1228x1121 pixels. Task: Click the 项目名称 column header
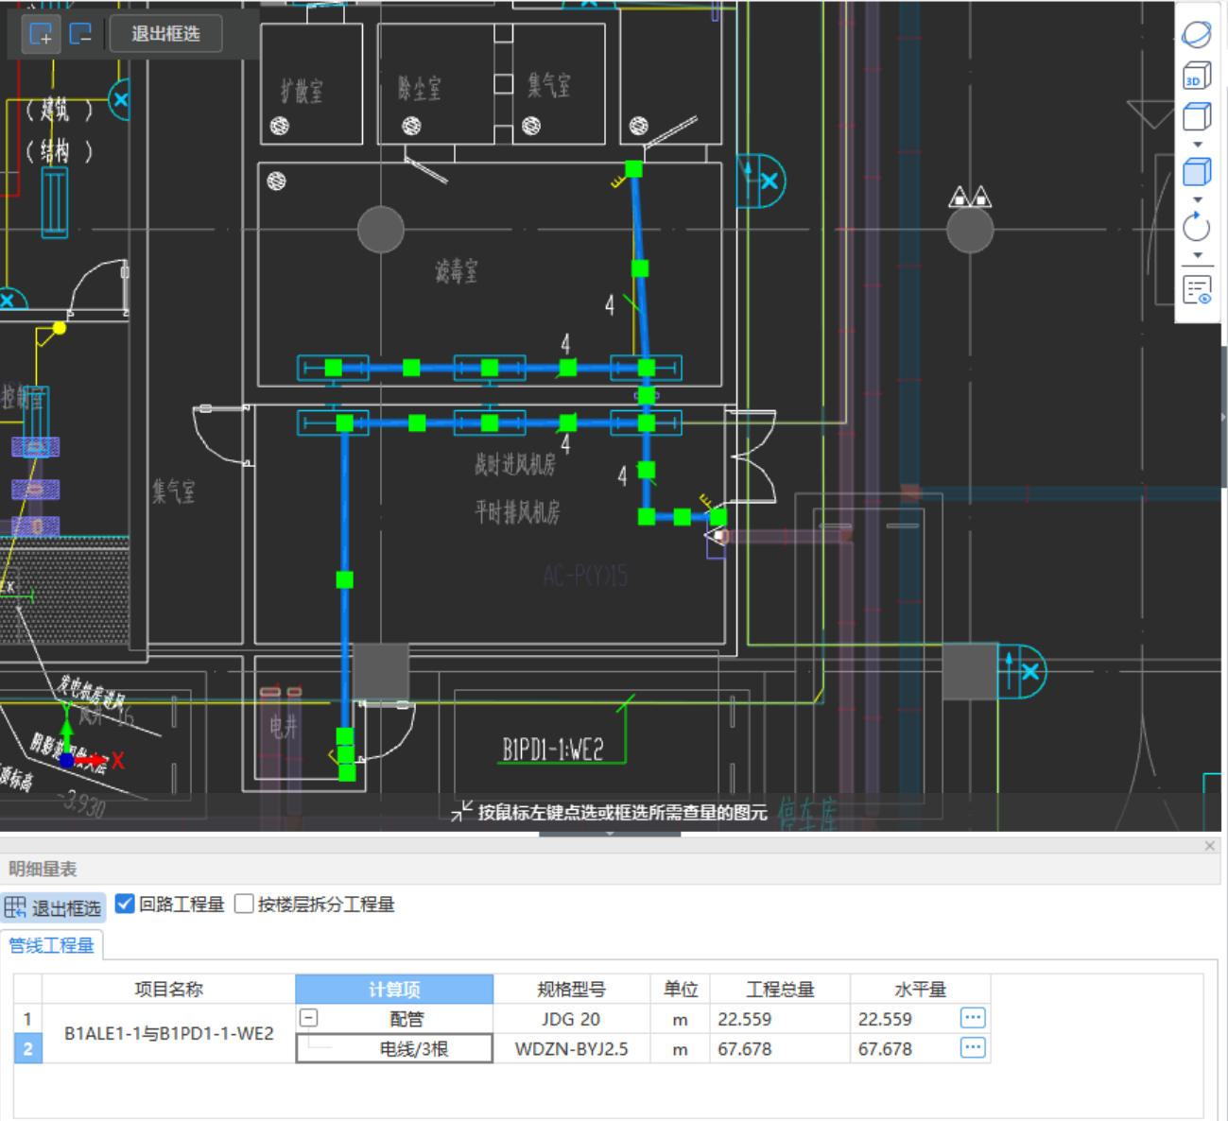(x=169, y=989)
